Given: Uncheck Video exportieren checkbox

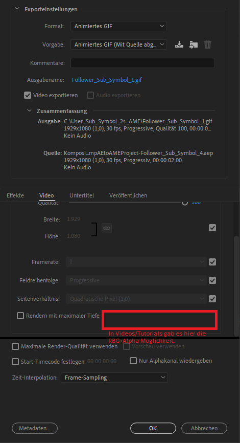Looking at the screenshot, I should (x=28, y=95).
